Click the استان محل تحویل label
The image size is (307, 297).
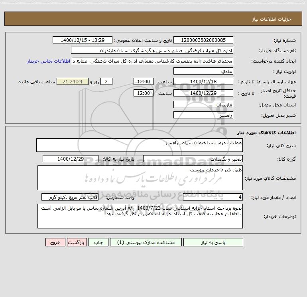[x=277, y=105]
